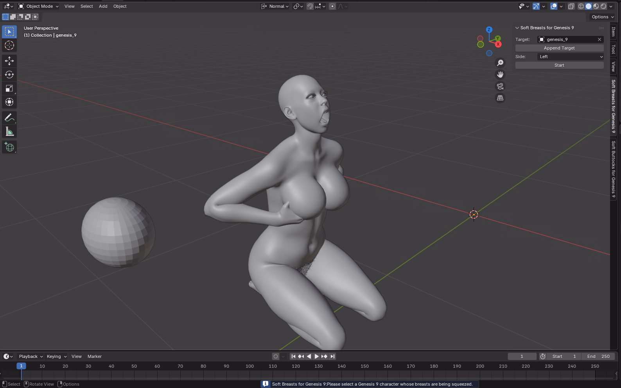Switch to orthographic grid view toggle

(x=500, y=98)
